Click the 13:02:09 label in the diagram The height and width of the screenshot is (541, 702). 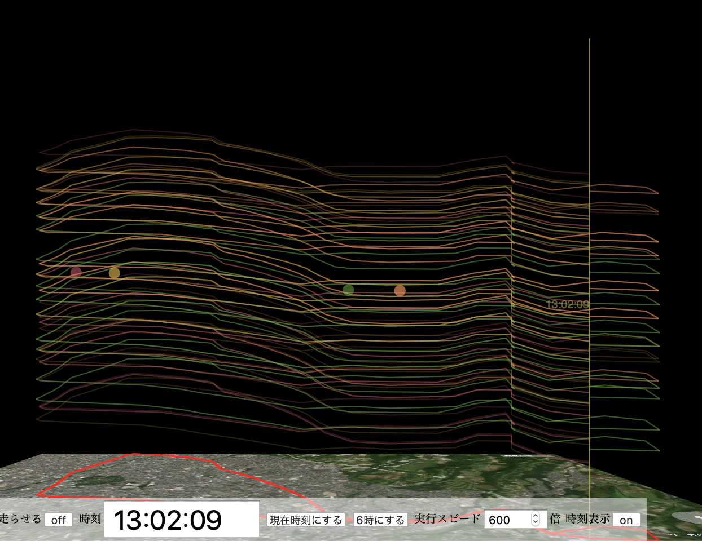pos(567,305)
